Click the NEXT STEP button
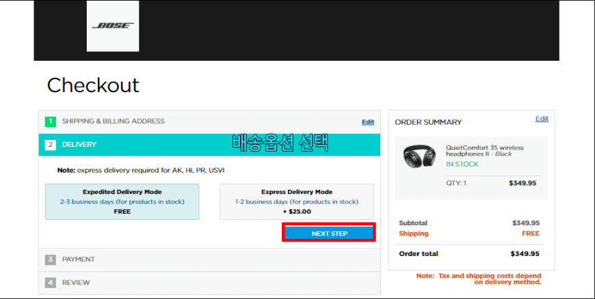Viewport: 595px width, 299px height. click(329, 233)
